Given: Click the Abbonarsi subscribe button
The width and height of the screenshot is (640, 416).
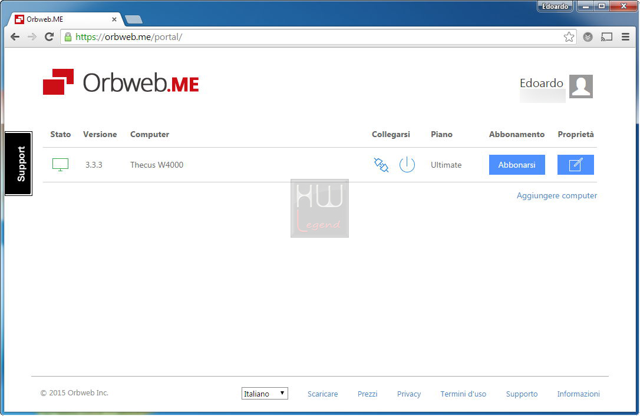Looking at the screenshot, I should (517, 165).
